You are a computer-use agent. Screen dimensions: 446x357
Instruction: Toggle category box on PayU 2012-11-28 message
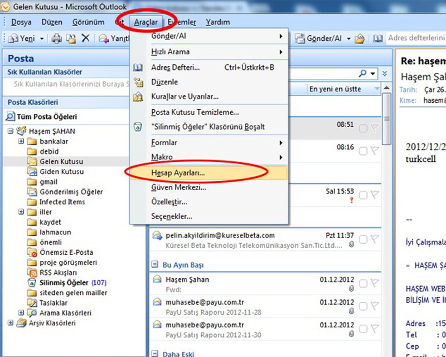click(x=363, y=306)
